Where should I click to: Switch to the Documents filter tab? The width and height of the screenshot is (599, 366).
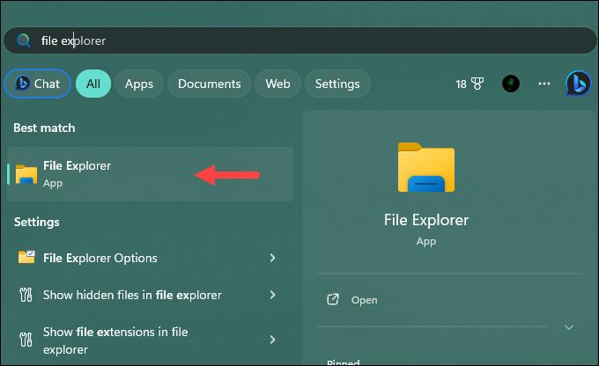(209, 84)
